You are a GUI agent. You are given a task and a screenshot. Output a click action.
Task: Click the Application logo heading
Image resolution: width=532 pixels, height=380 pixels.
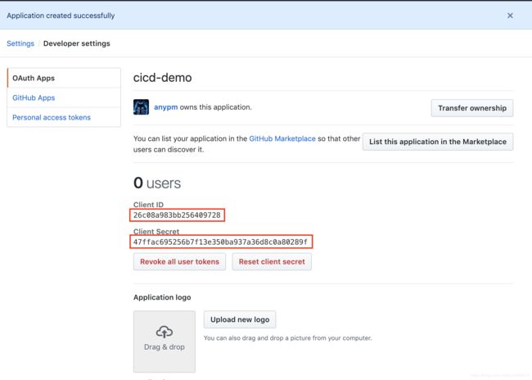pyautogui.click(x=162, y=297)
